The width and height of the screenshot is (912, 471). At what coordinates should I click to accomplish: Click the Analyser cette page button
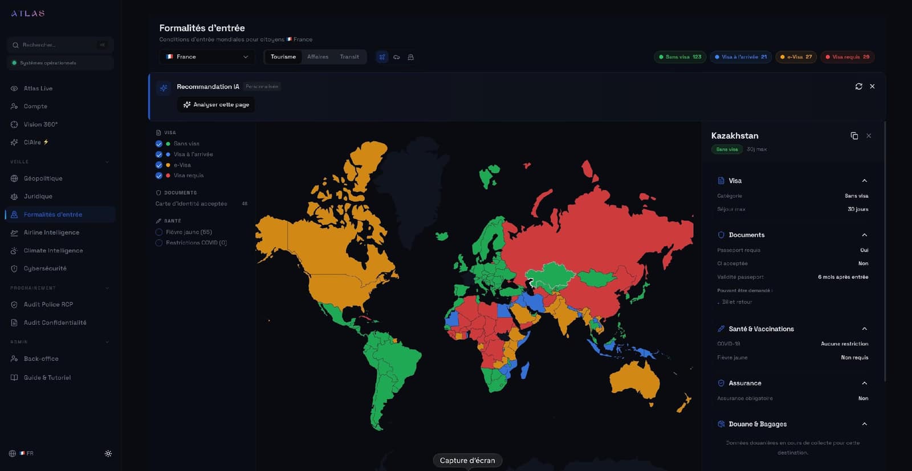(x=216, y=105)
